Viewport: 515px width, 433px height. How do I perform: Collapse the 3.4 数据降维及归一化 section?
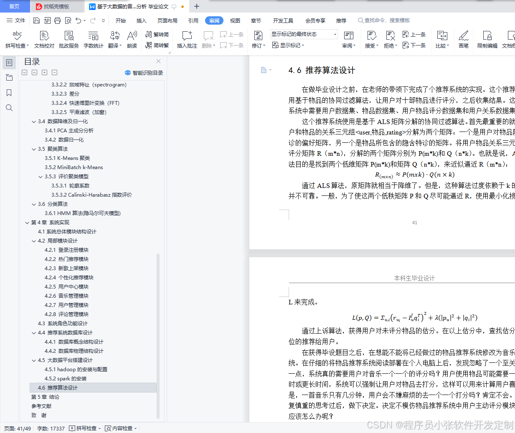tap(34, 122)
